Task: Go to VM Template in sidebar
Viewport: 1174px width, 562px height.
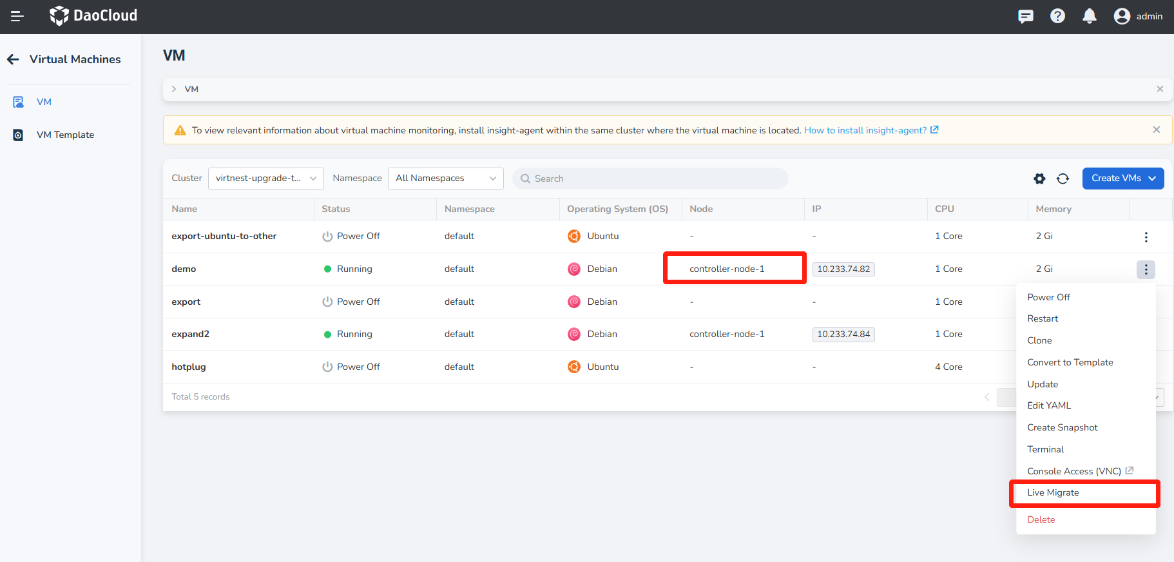Action: click(65, 135)
